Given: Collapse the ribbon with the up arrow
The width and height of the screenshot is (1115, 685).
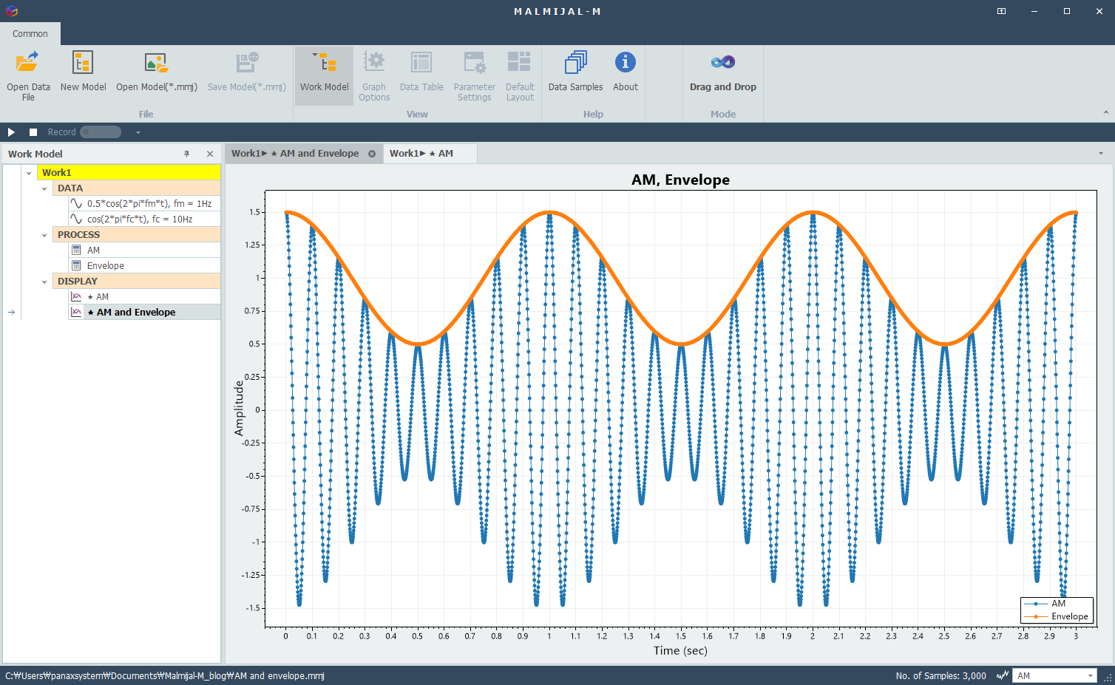Looking at the screenshot, I should tap(1106, 112).
